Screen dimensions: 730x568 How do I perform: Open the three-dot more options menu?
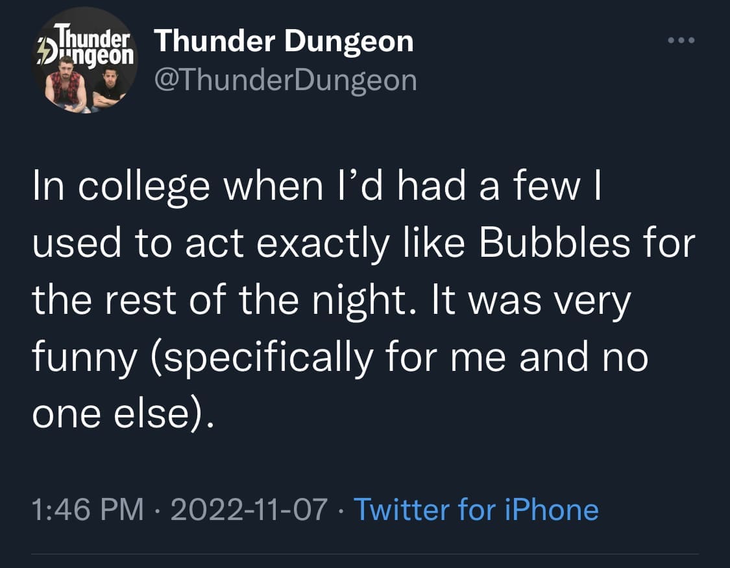coord(681,40)
